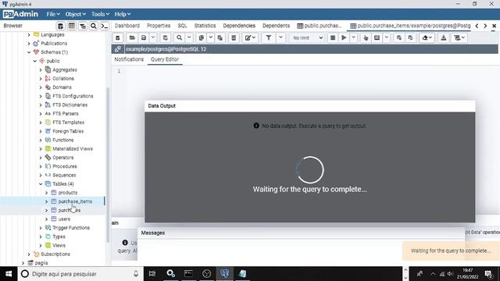The image size is (500, 281).
Task: Switch to the Dependencies tab
Action: tap(239, 26)
